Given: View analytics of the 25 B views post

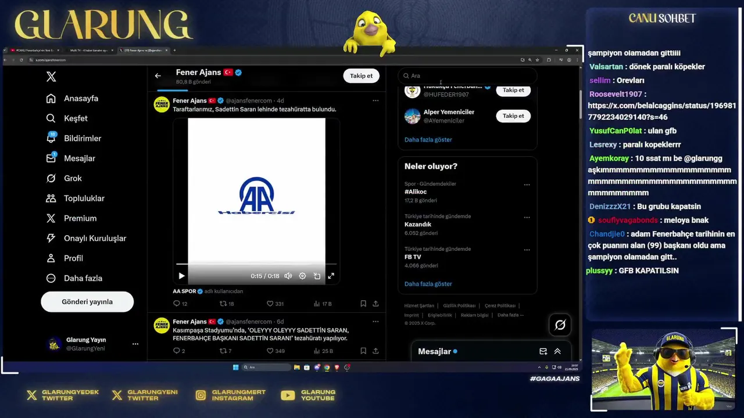Looking at the screenshot, I should (323, 351).
